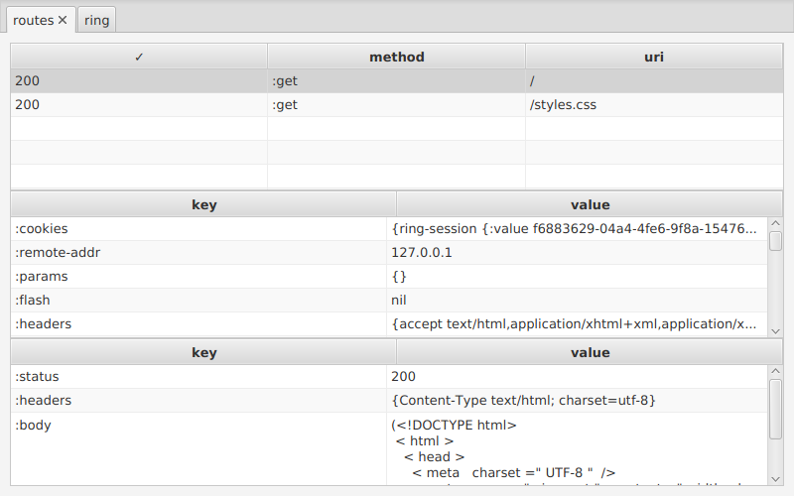Select the 200 cell in the /styles.css row

point(139,105)
